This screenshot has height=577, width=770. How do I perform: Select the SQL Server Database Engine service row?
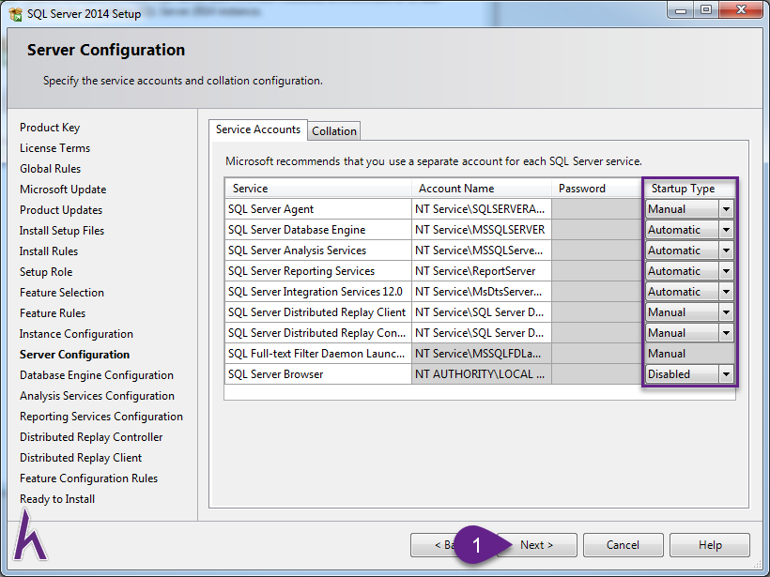pyautogui.click(x=318, y=230)
